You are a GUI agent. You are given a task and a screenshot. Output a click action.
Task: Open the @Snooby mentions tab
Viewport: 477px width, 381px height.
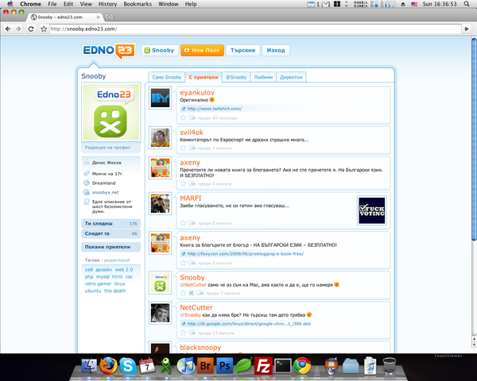[x=236, y=77]
